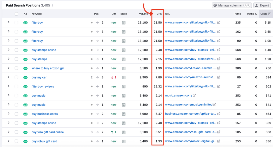Viewport: 273px width, 147px height.
Task: Expand the buy music row
Action: click(9, 95)
